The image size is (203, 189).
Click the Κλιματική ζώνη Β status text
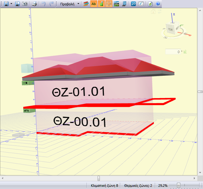(104, 186)
